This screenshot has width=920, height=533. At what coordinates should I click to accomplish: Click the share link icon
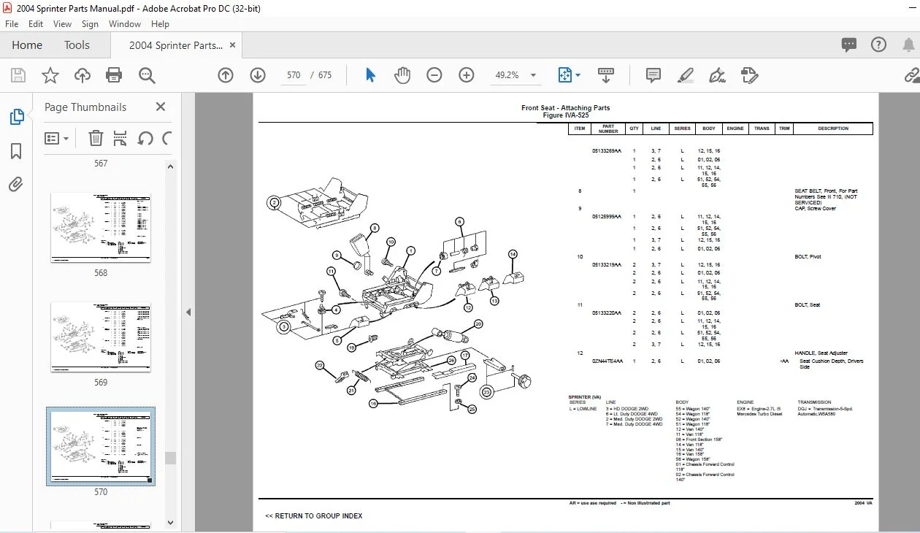(912, 75)
